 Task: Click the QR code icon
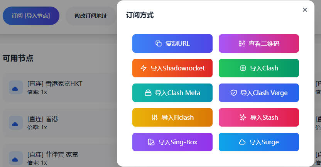pos(242,43)
